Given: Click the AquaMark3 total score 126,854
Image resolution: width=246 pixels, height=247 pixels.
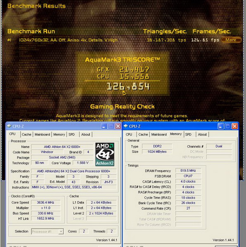Looking at the screenshot, I should [x=128, y=86].
